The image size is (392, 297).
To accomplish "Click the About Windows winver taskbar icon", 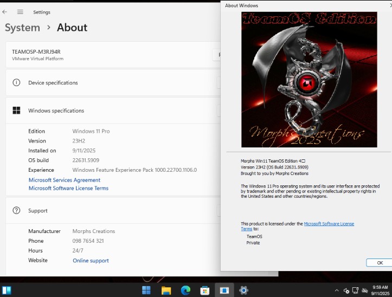I will 224,290.
